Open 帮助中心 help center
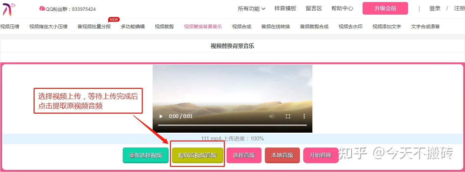Screen dimensions: 465x172 point(342,8)
